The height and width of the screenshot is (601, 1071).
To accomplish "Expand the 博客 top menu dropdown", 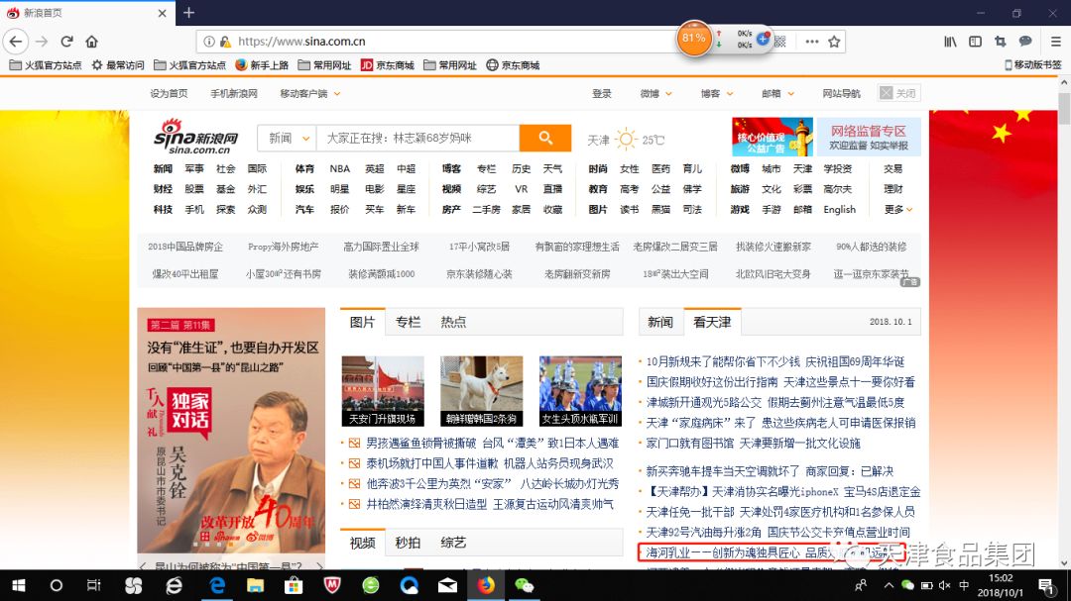I will point(717,93).
